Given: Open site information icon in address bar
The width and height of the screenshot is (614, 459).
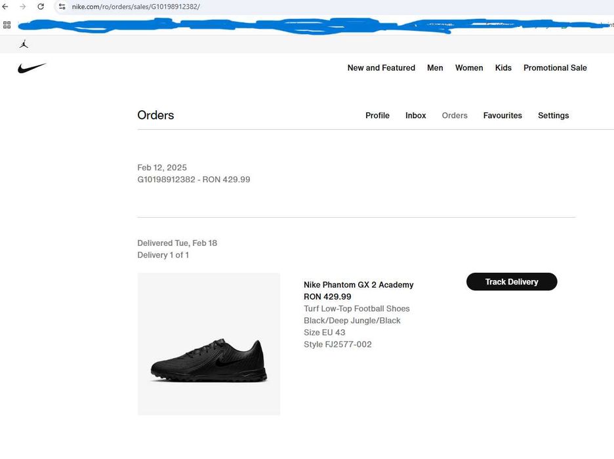Looking at the screenshot, I should tap(62, 7).
